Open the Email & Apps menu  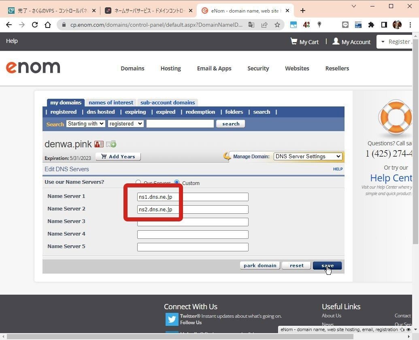pyautogui.click(x=214, y=68)
